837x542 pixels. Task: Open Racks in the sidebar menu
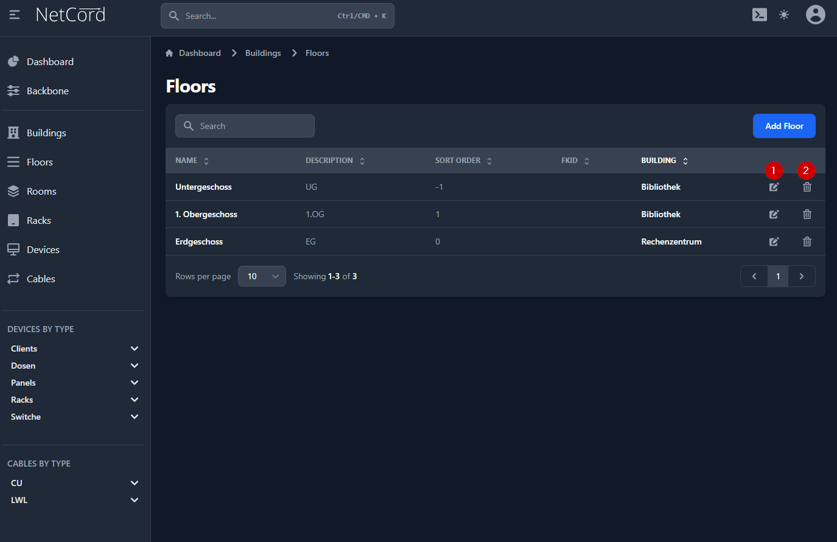click(x=39, y=220)
